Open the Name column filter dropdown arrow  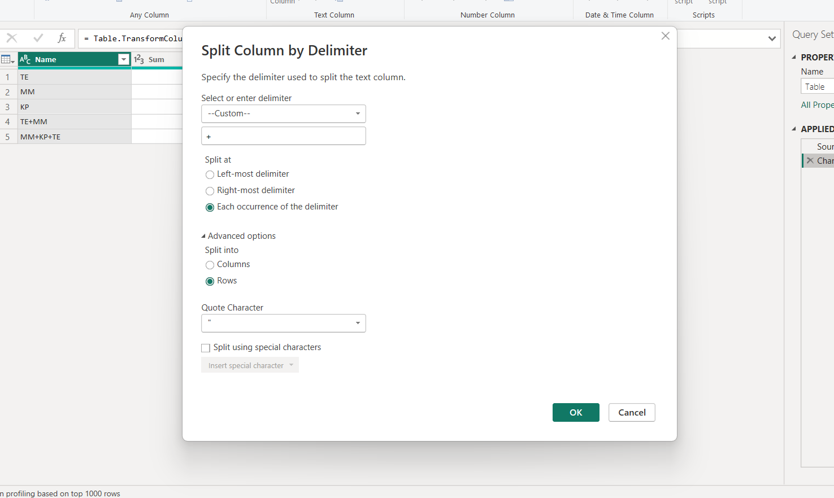click(124, 59)
